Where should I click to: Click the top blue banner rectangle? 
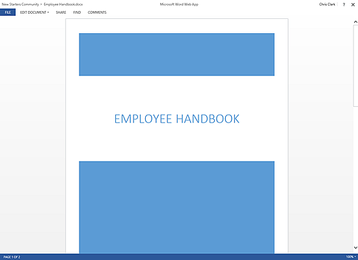click(x=176, y=54)
